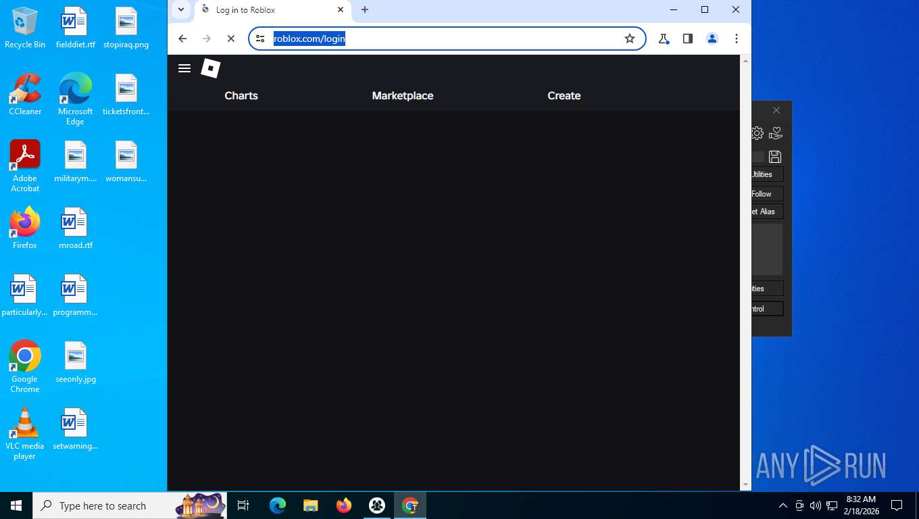Image resolution: width=919 pixels, height=519 pixels.
Task: Click the donate heart-hand icon
Action: point(776,133)
